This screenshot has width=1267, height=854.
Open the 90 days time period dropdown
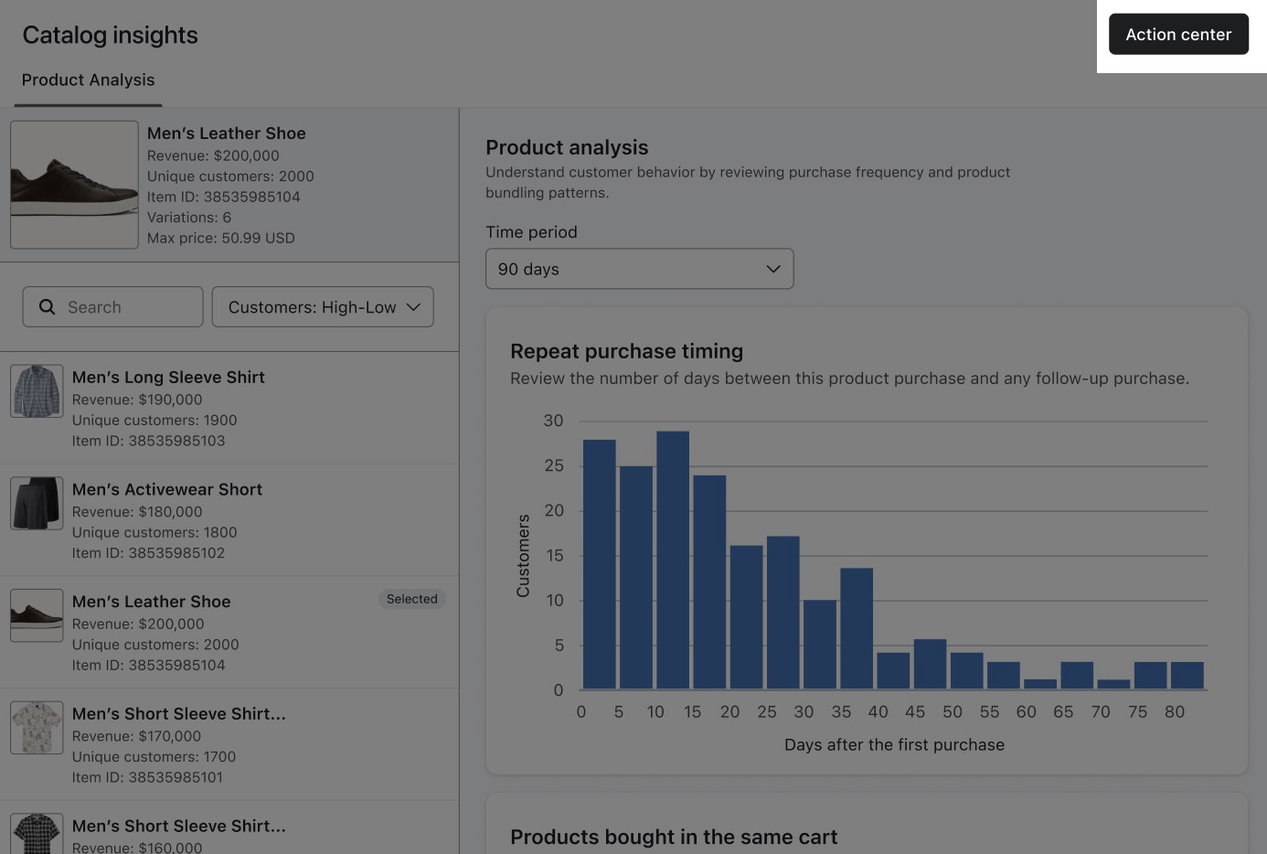tap(638, 269)
